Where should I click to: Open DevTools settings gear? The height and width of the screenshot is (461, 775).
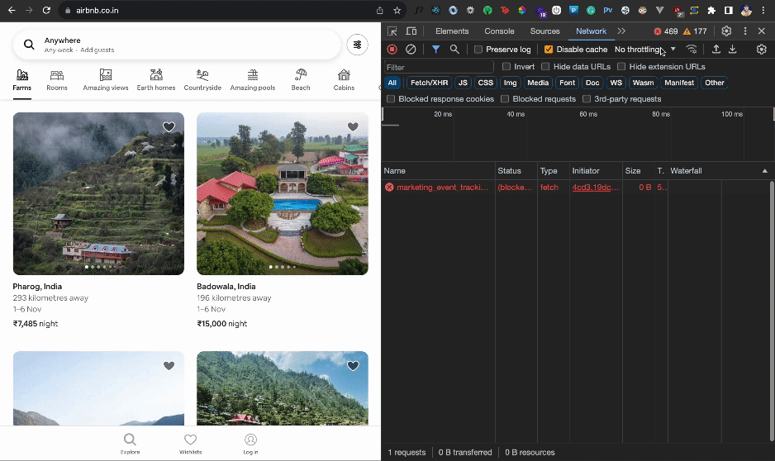click(726, 31)
